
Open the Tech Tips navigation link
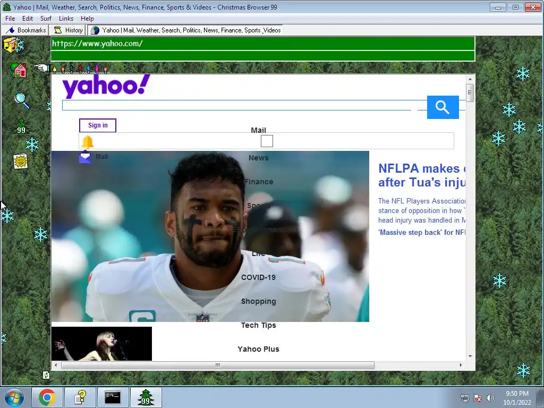[x=259, y=326]
